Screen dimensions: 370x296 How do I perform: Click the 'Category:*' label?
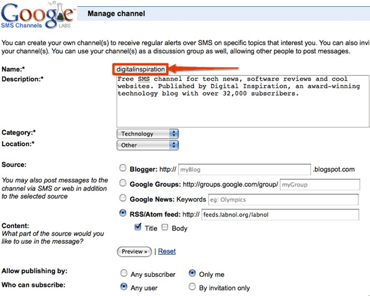18,133
